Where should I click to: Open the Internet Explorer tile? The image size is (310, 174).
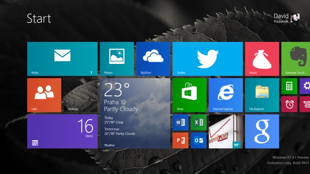[226, 95]
